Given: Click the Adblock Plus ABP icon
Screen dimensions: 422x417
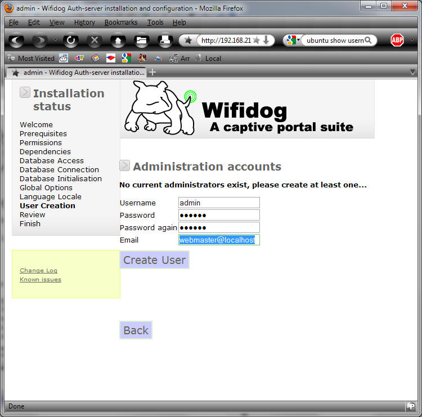Looking at the screenshot, I should tap(397, 41).
